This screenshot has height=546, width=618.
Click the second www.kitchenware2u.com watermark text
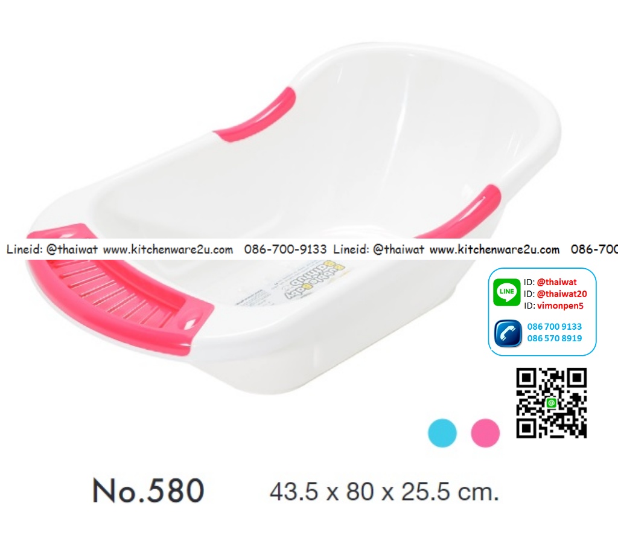[x=495, y=249]
